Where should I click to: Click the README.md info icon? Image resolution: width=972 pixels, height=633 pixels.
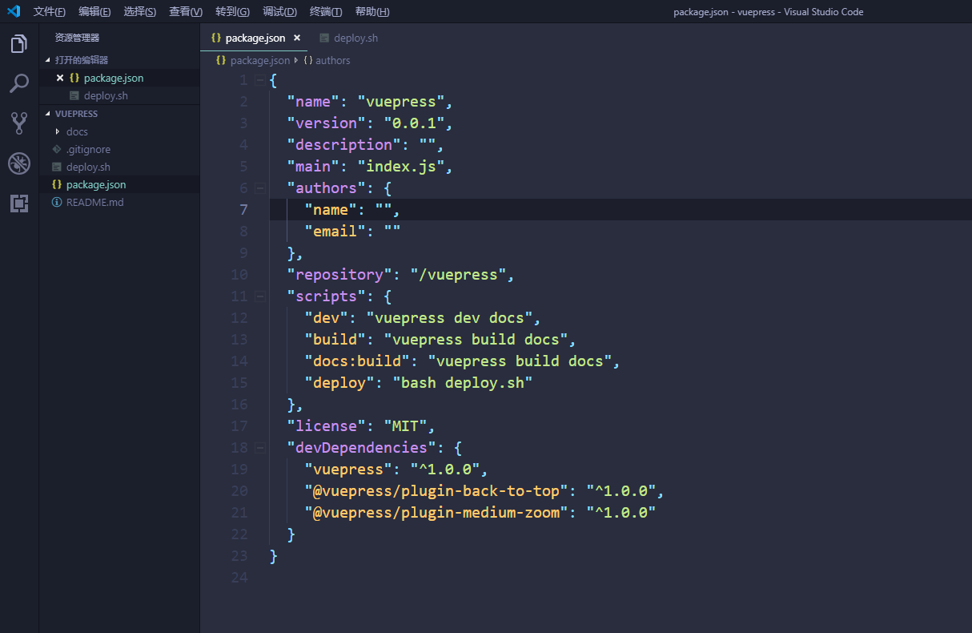pyautogui.click(x=57, y=202)
